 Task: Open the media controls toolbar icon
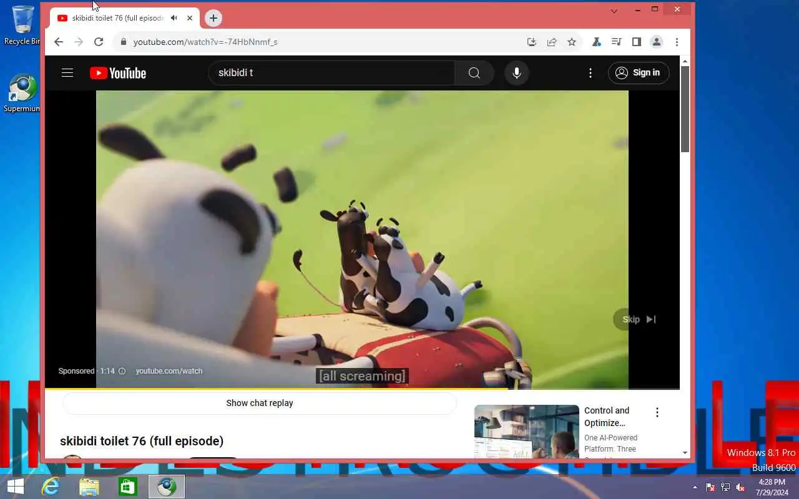tap(616, 42)
